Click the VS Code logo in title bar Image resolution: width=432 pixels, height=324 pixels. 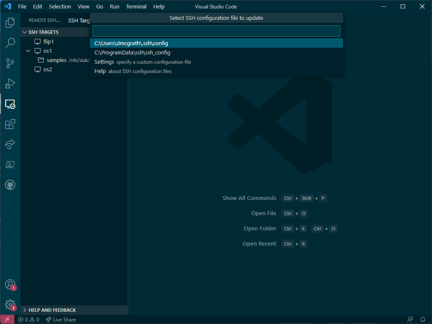8,6
